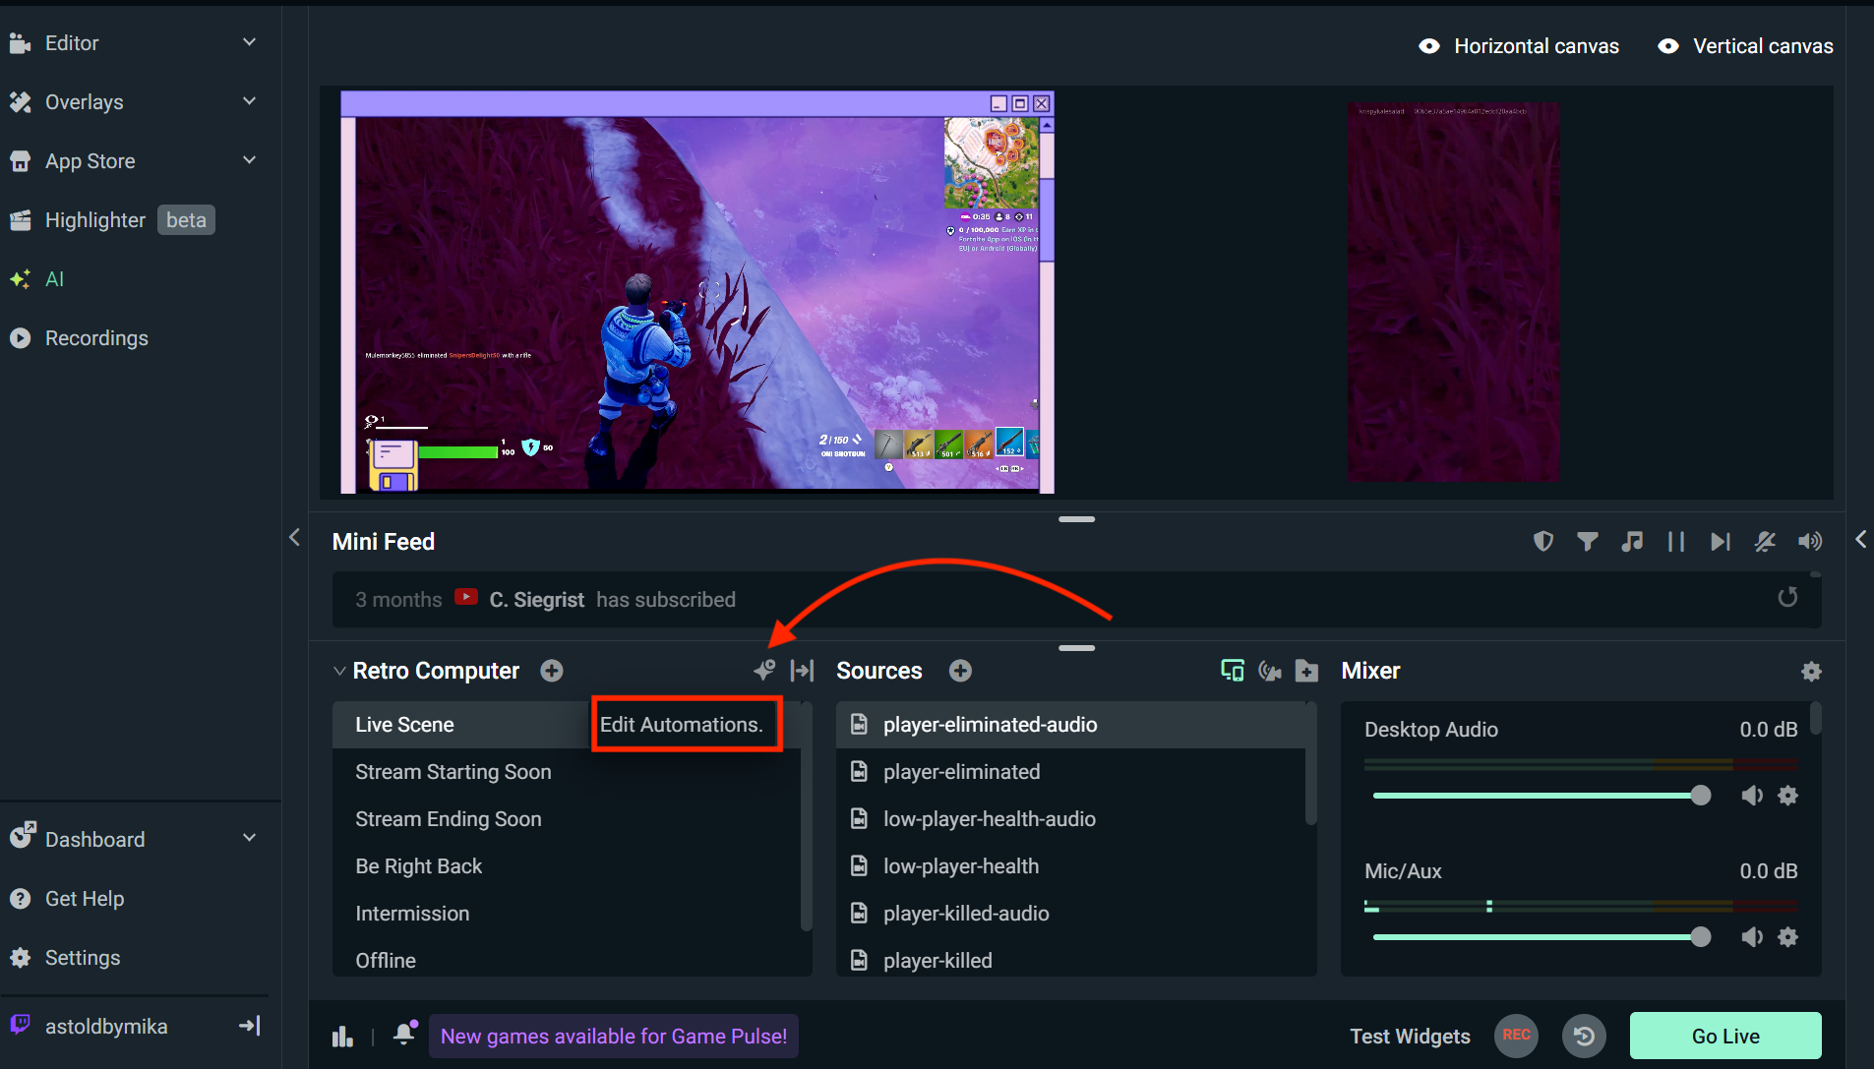Viewport: 1874px width, 1069px height.
Task: Expand the right side panel arrow
Action: pyautogui.click(x=1861, y=539)
